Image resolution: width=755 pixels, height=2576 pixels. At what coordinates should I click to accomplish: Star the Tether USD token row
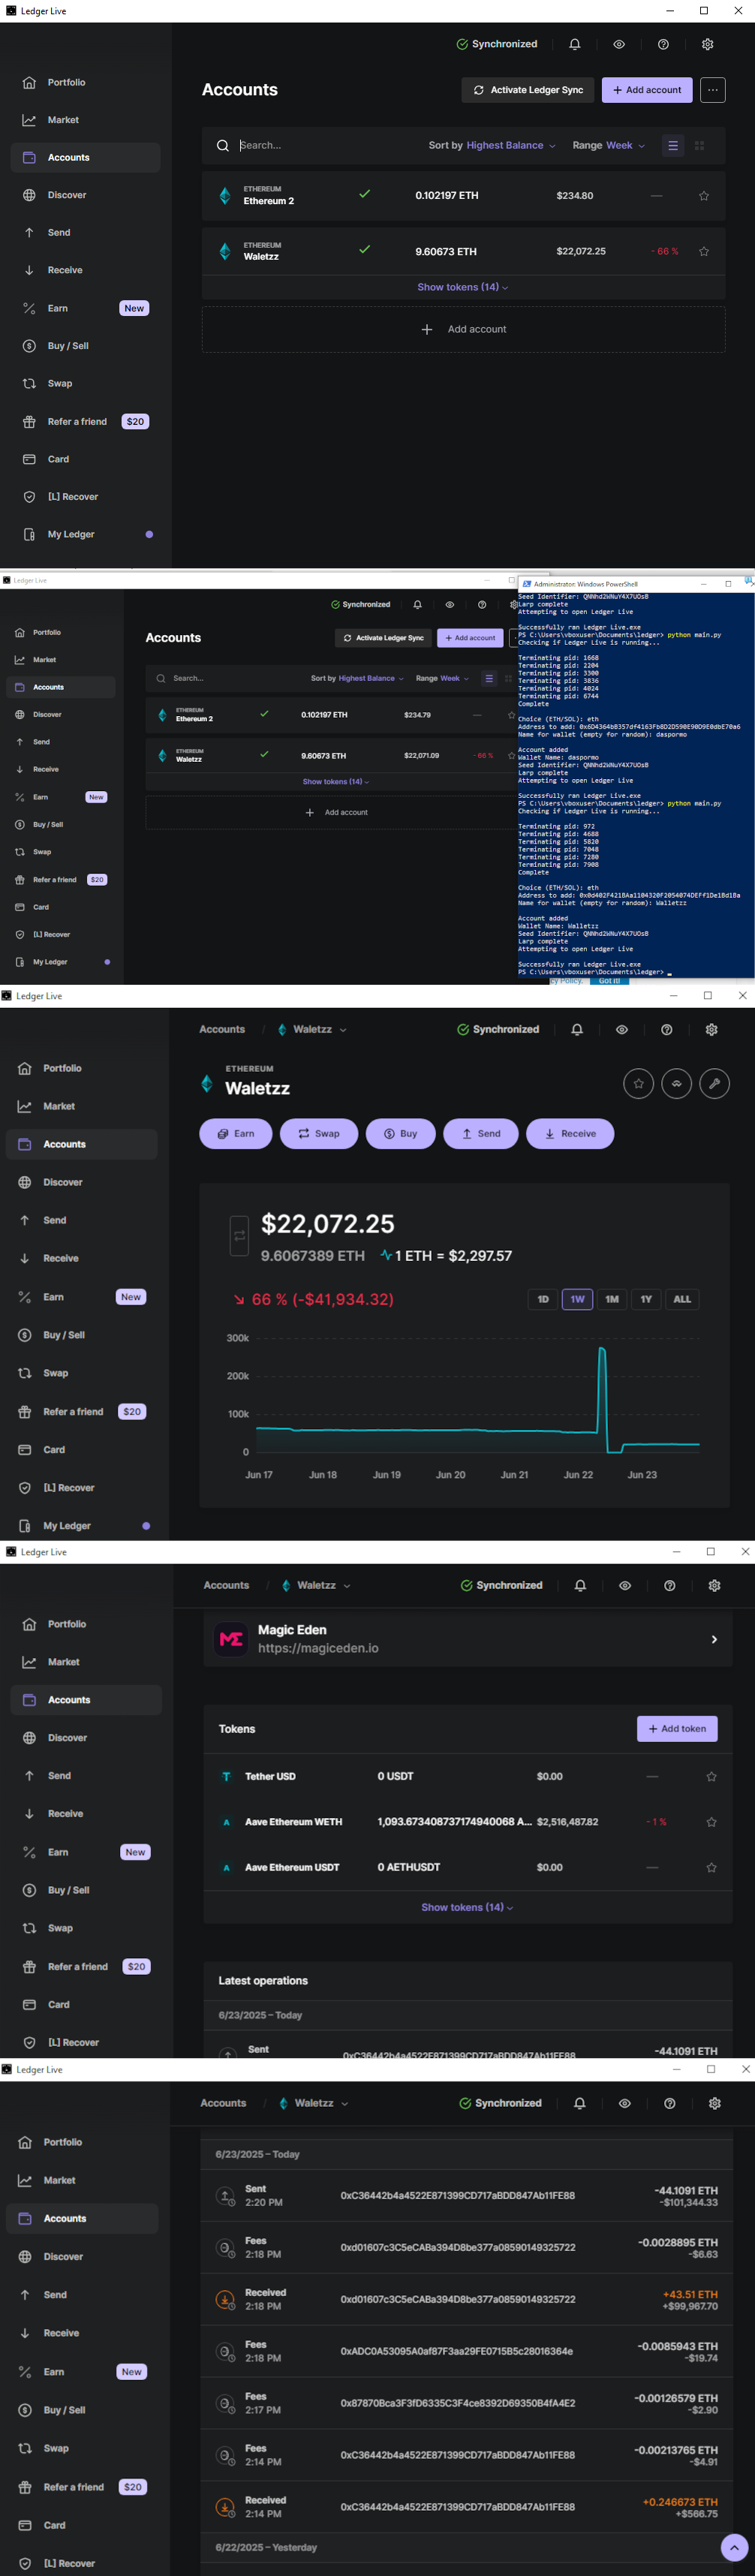tap(712, 1777)
